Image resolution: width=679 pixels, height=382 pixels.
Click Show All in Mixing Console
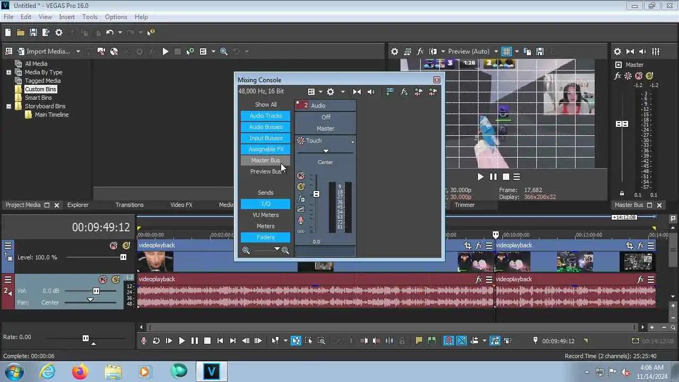[266, 105]
